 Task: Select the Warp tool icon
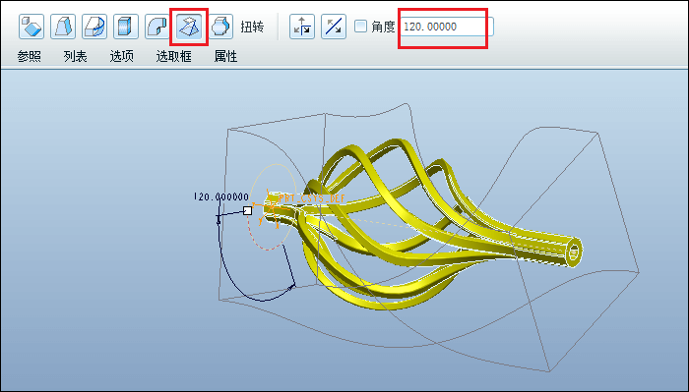[x=63, y=27]
